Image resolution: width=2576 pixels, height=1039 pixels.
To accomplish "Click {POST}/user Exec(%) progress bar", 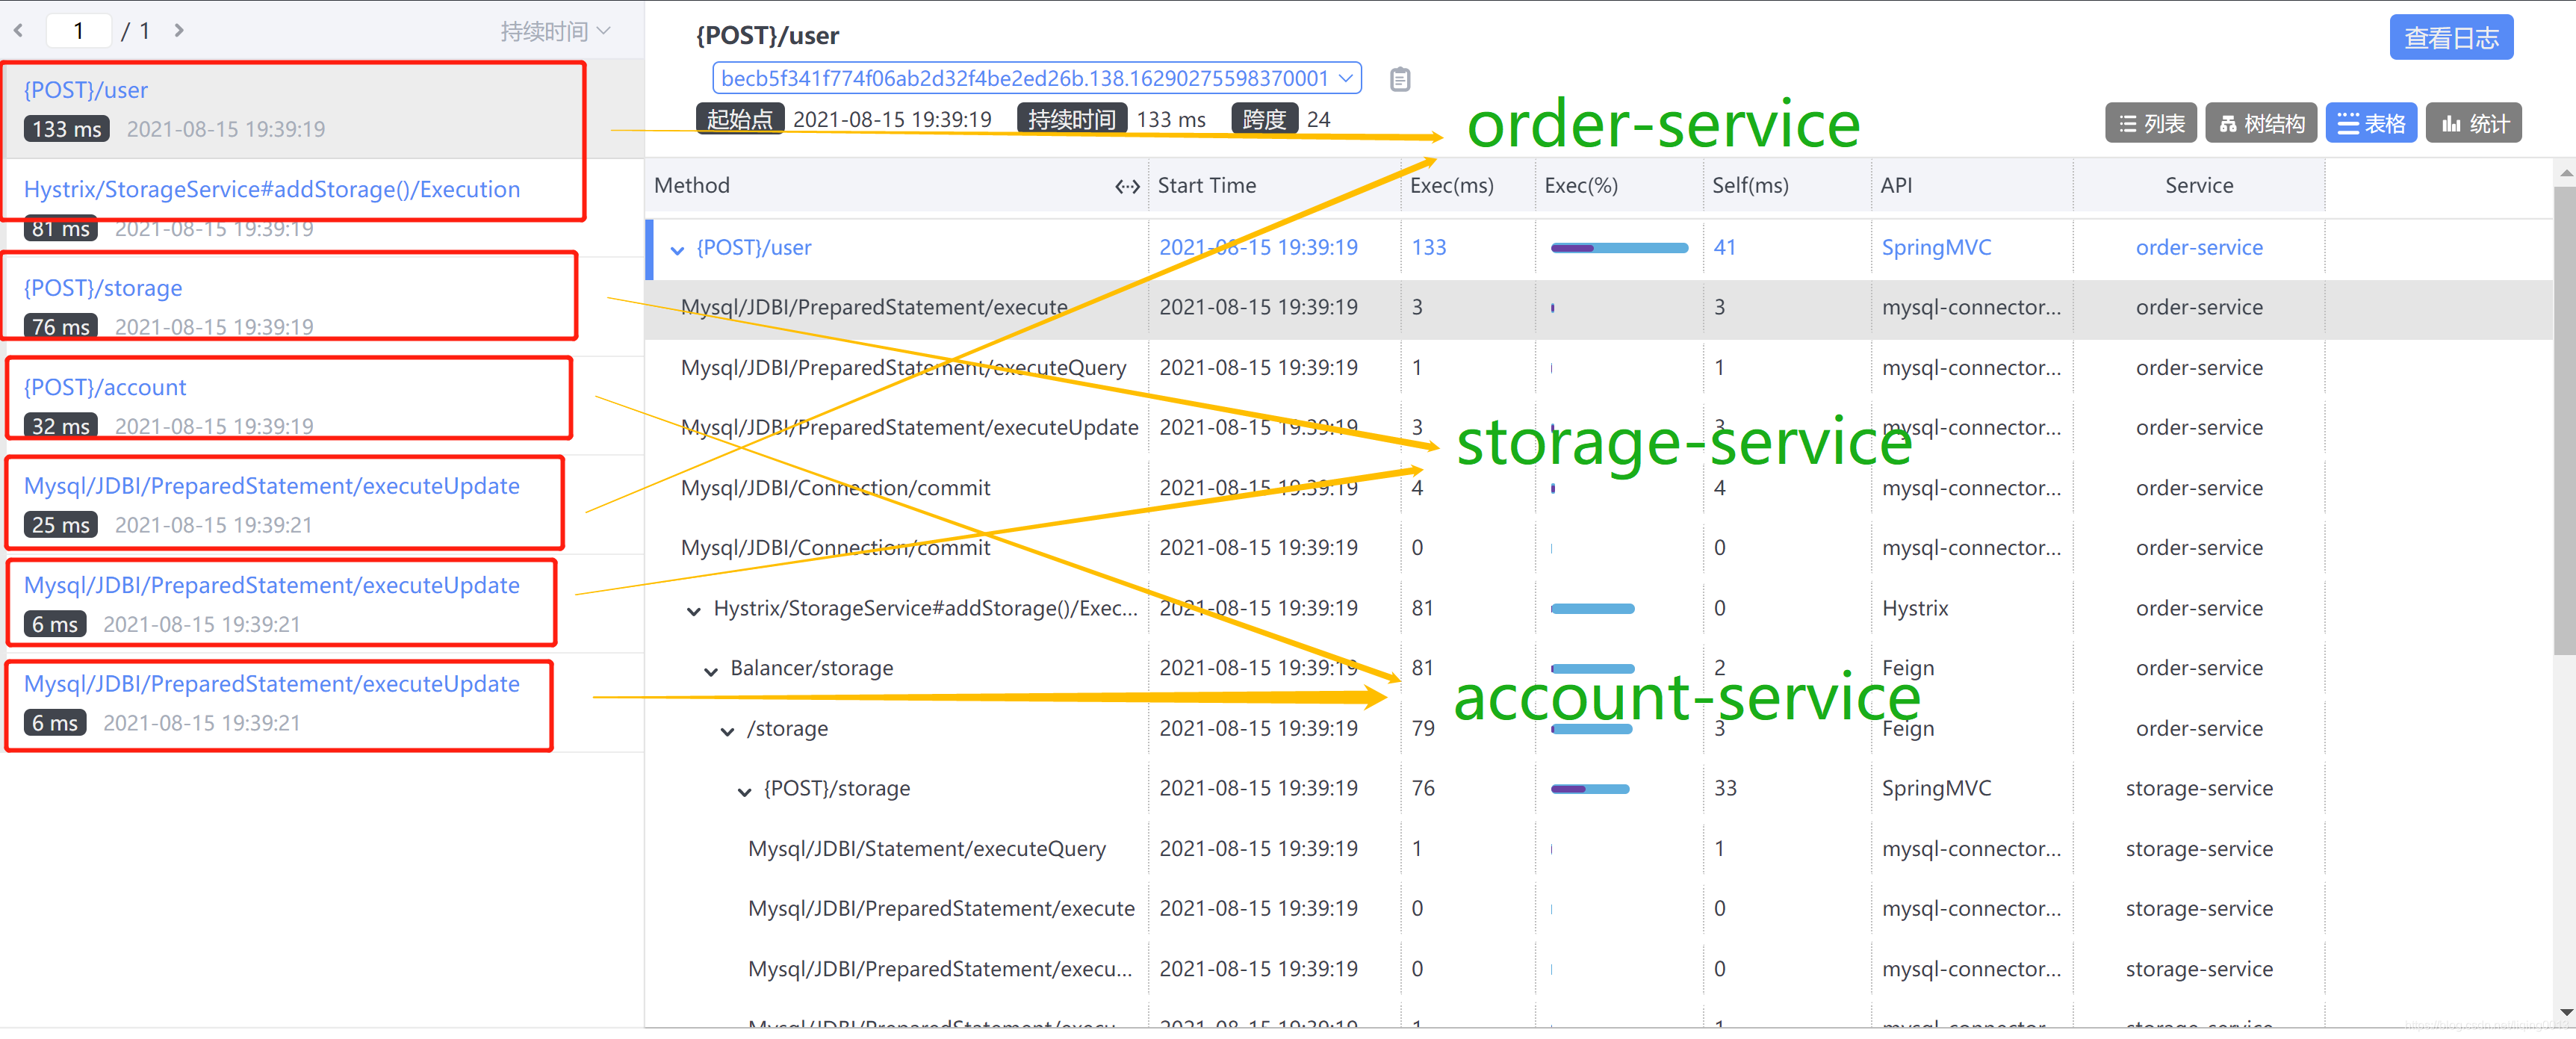I will point(1619,248).
